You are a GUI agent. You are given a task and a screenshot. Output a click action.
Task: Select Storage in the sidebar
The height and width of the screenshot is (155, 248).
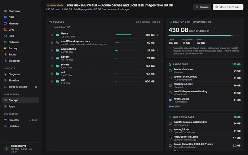20,100
